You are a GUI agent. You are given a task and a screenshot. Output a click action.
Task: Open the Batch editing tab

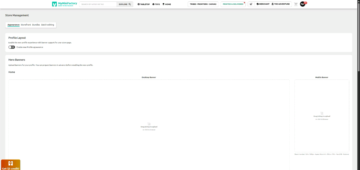point(47,25)
